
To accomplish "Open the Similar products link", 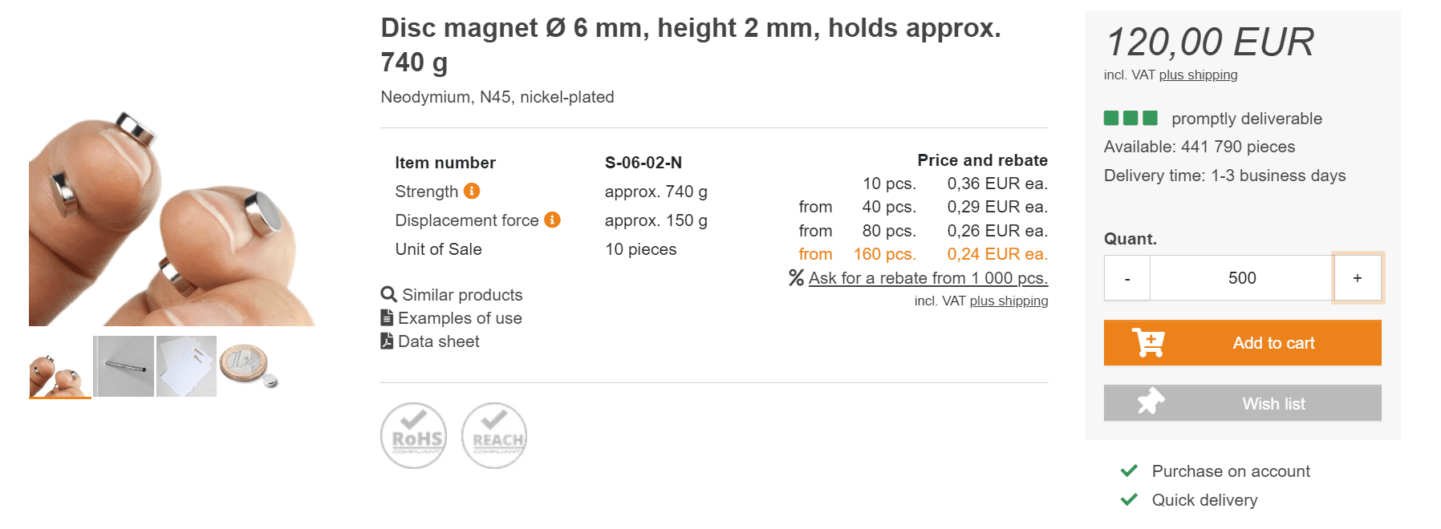I will (462, 295).
